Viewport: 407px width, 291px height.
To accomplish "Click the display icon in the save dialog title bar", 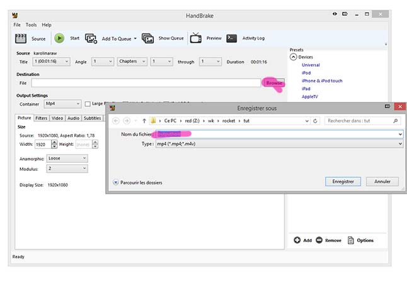I will pyautogui.click(x=387, y=106).
